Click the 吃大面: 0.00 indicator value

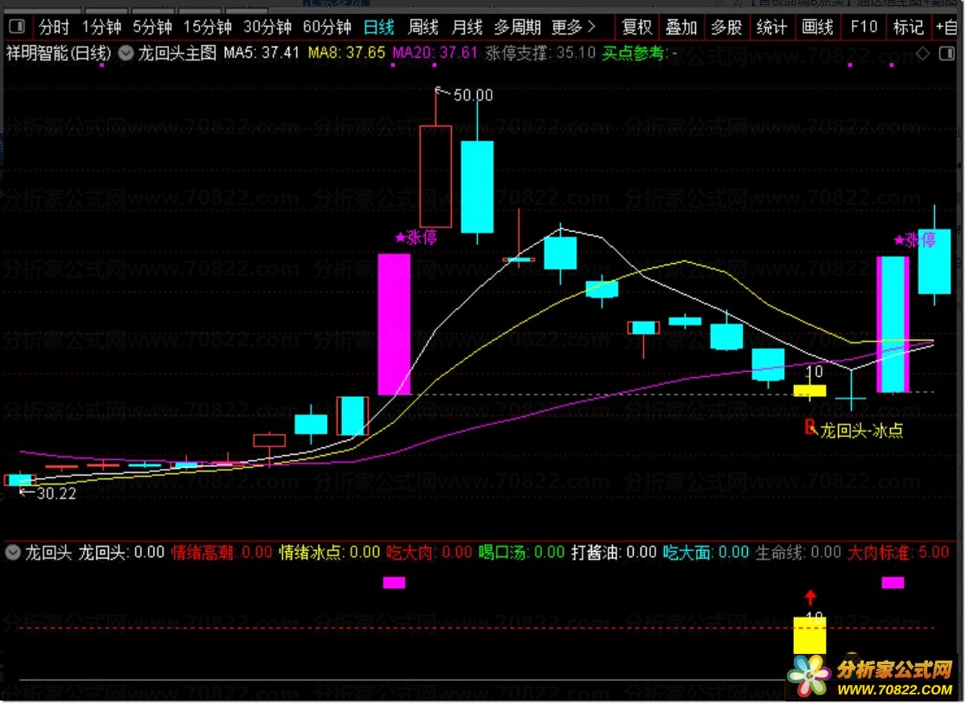706,553
